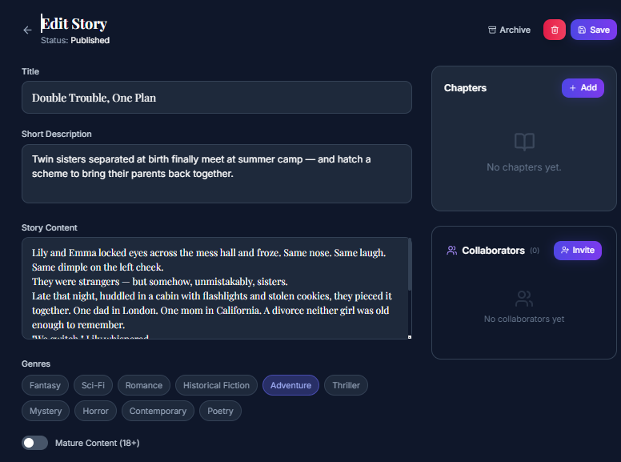Add a new chapter
Screen dimensions: 621x462
[x=583, y=88]
